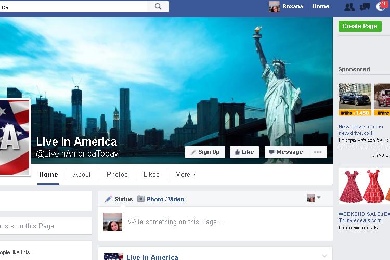Click 'Our new arrivals.' ad text
Screen dimensions: 390x260
(x=359, y=228)
